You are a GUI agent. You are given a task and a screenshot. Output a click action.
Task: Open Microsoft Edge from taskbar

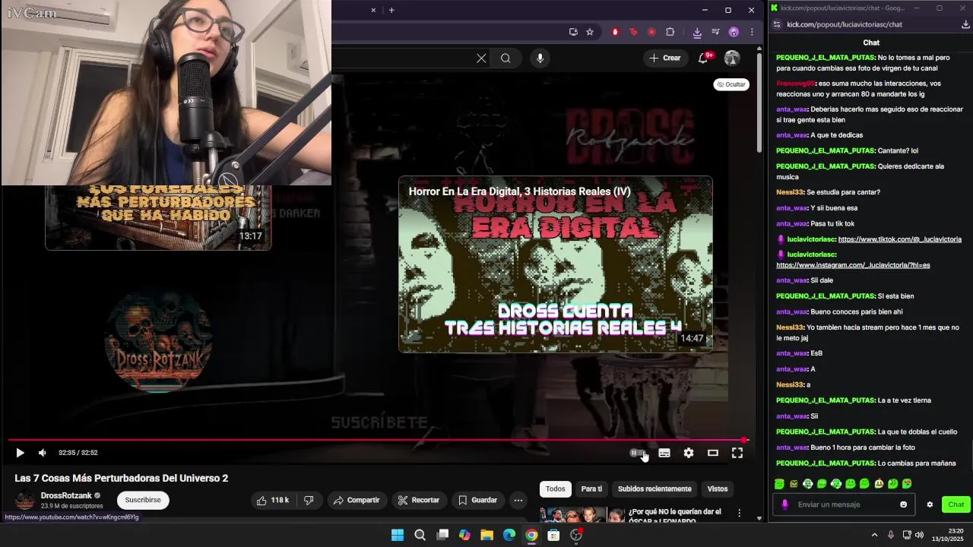(x=509, y=535)
